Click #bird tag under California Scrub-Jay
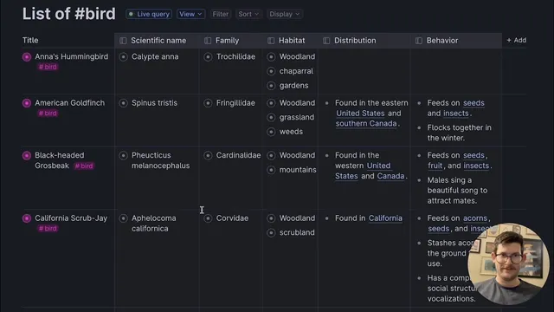 (x=48, y=229)
